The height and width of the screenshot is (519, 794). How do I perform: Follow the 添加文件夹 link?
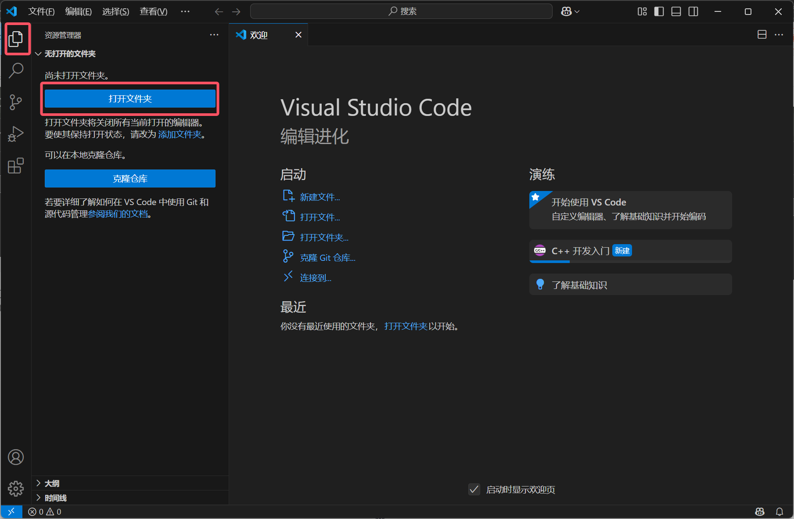(x=180, y=134)
